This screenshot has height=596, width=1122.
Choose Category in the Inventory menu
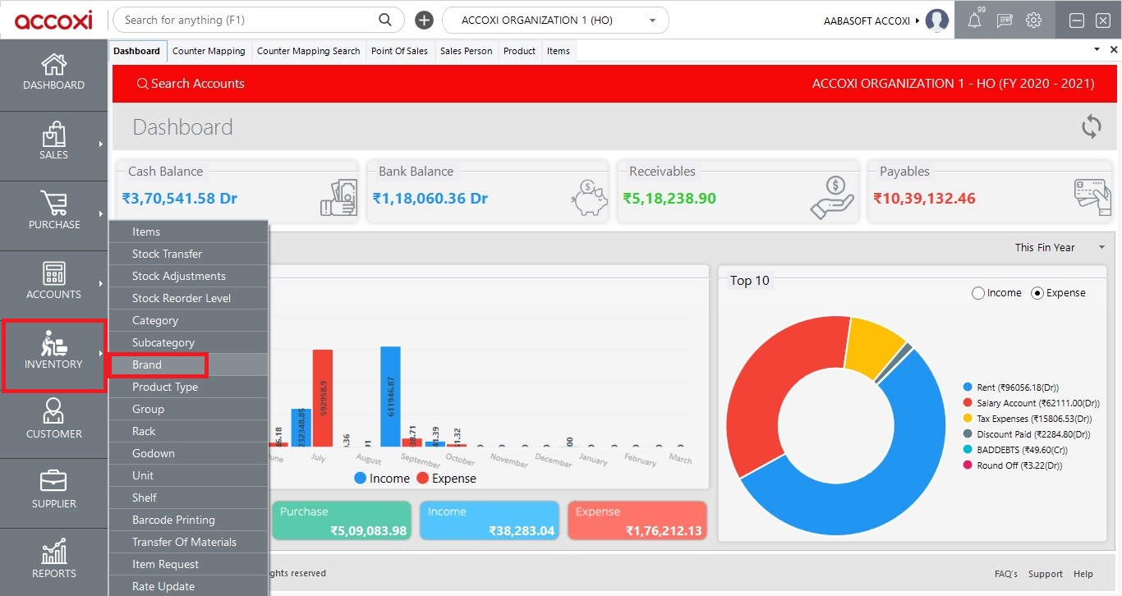tap(188, 320)
